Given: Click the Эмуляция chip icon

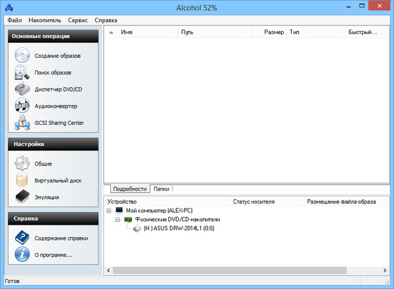Looking at the screenshot, I should pyautogui.click(x=22, y=196).
